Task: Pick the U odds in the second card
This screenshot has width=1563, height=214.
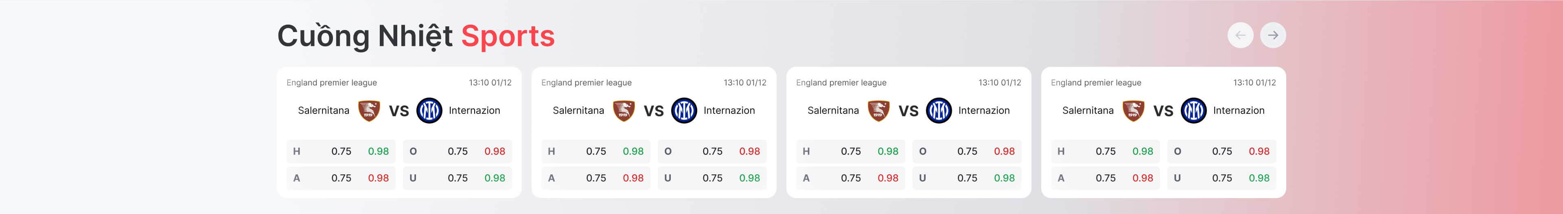Action: tap(712, 178)
